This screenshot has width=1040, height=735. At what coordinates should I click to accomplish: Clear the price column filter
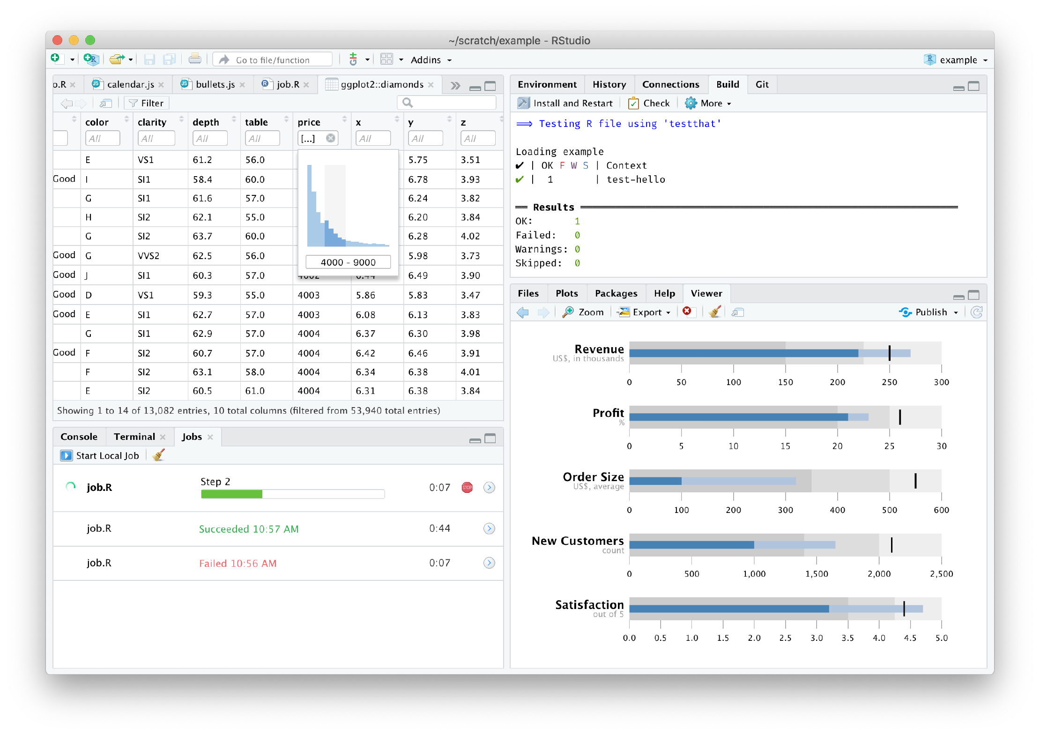click(x=331, y=138)
